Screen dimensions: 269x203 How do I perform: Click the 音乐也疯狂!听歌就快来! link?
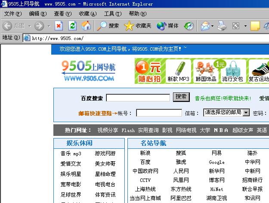[223, 98]
